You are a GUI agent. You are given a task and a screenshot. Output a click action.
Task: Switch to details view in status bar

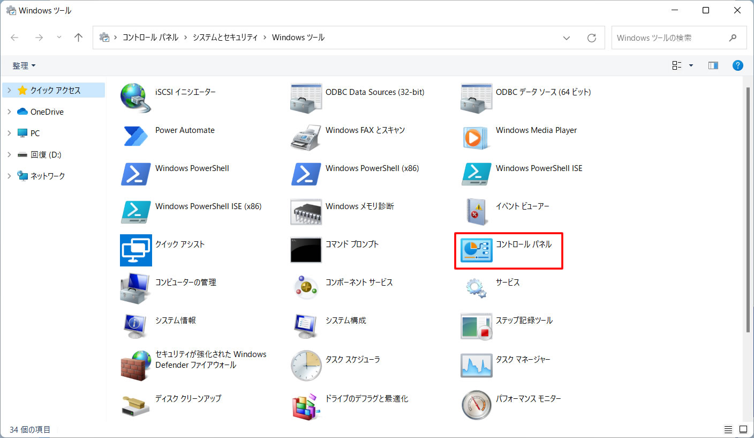(x=728, y=429)
